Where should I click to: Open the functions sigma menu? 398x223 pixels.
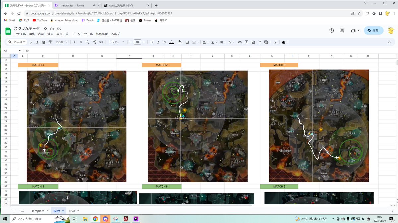pos(275,42)
